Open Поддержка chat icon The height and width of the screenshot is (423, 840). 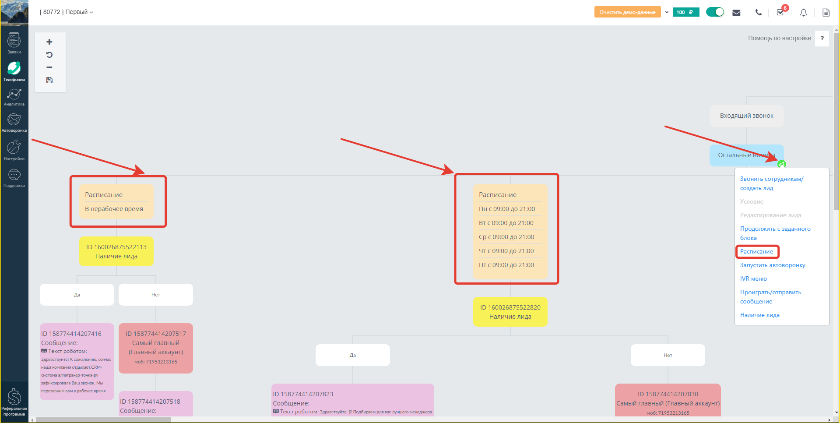[x=14, y=179]
